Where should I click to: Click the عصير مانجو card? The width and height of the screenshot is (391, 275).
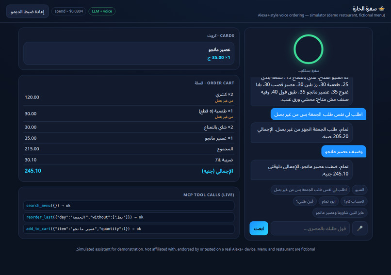[129, 53]
